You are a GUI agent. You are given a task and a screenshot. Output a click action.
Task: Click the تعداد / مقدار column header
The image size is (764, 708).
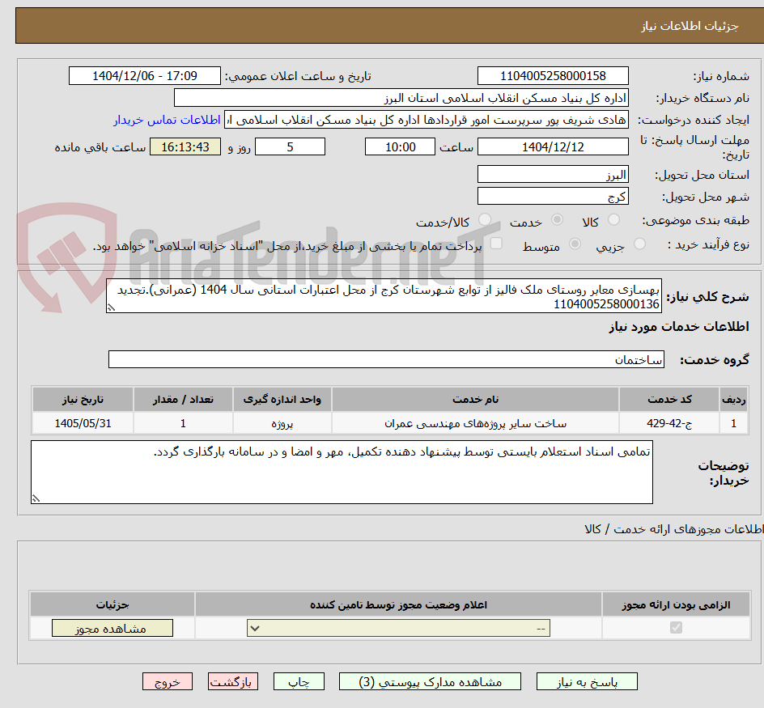183,400
